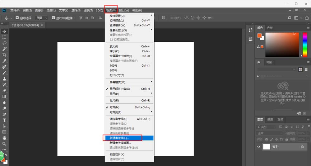Open the layer filter 类型 dropdown
Screen dimensions: 311x166
click(x=266, y=127)
